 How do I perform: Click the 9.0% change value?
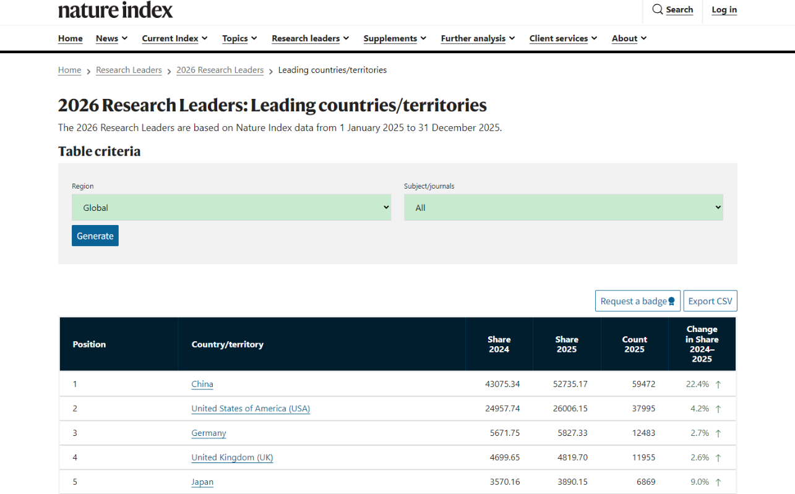[700, 482]
